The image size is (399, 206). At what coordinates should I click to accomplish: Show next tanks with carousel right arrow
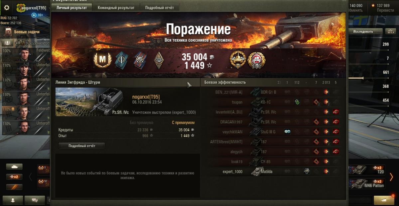click(x=391, y=177)
